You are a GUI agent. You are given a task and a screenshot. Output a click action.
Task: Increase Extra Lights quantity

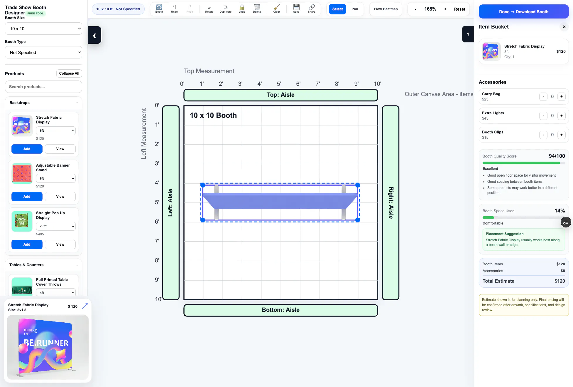(x=561, y=116)
